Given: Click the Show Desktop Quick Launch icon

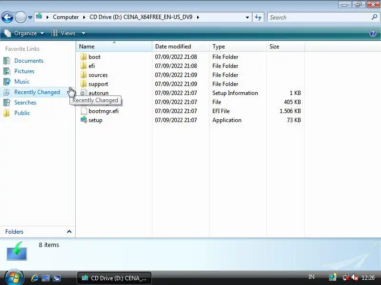Looking at the screenshot, I should [x=46, y=278].
